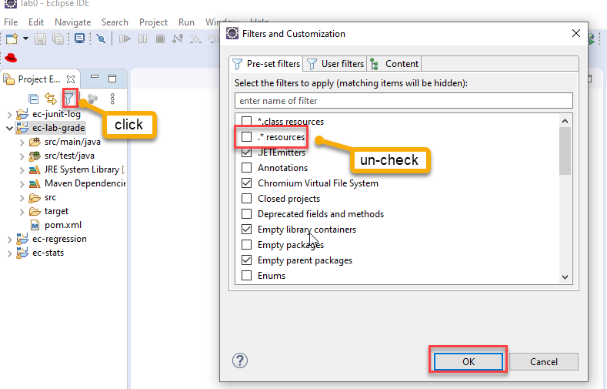Click the filter name search field
The height and width of the screenshot is (389, 607).
pos(403,101)
